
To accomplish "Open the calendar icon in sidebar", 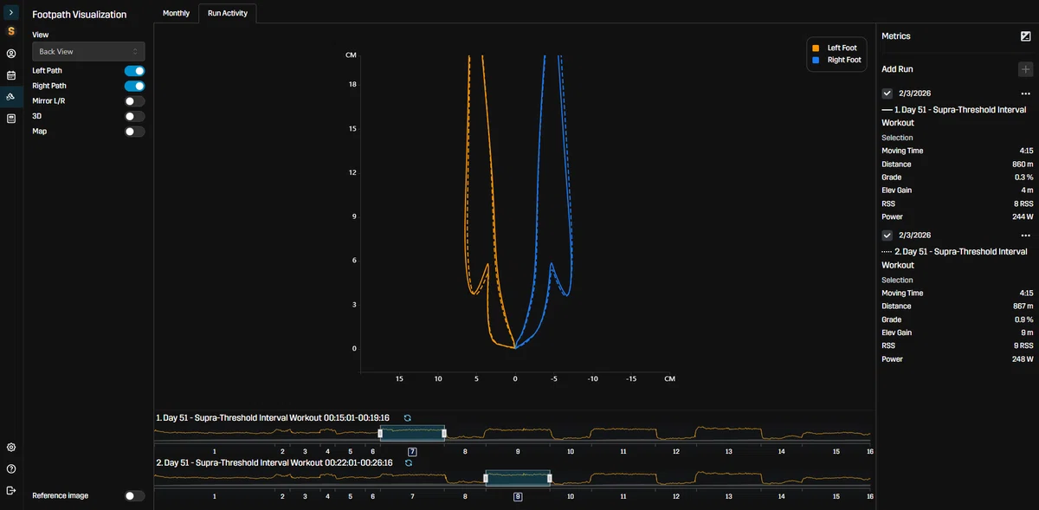I will tap(11, 75).
